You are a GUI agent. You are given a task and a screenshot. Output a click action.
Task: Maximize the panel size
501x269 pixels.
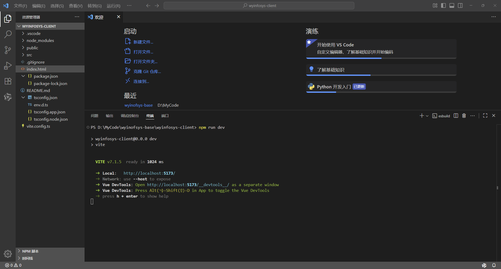485,115
